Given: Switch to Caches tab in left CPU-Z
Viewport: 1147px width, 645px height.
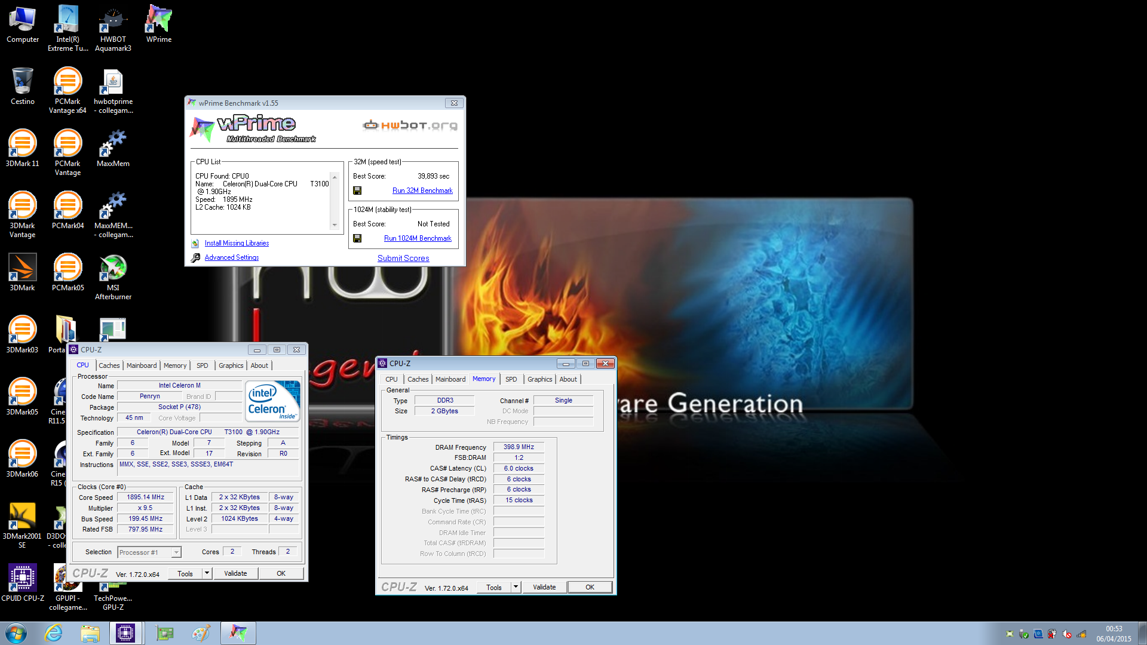Looking at the screenshot, I should [109, 365].
